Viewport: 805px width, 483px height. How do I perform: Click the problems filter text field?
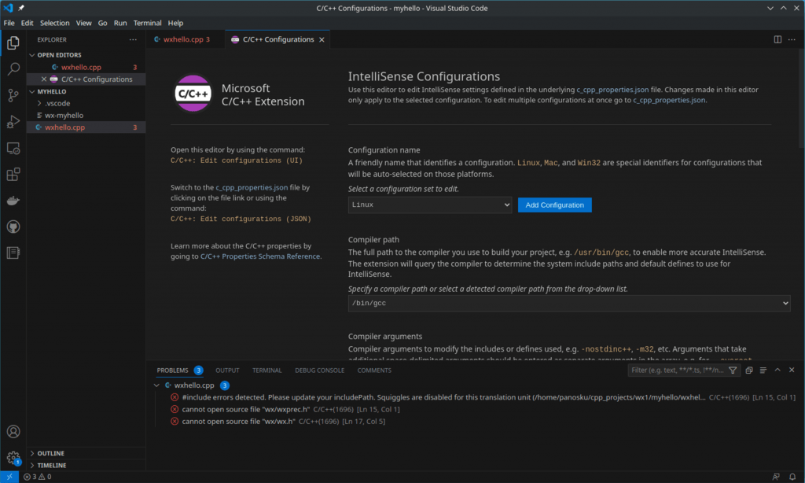click(x=677, y=370)
